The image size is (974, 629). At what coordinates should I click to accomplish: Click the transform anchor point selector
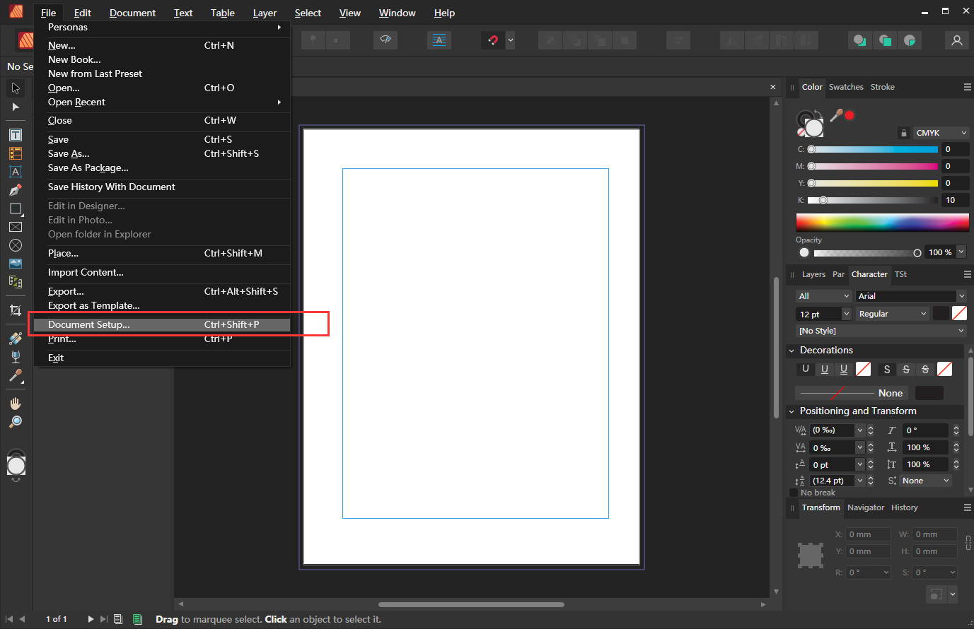811,555
